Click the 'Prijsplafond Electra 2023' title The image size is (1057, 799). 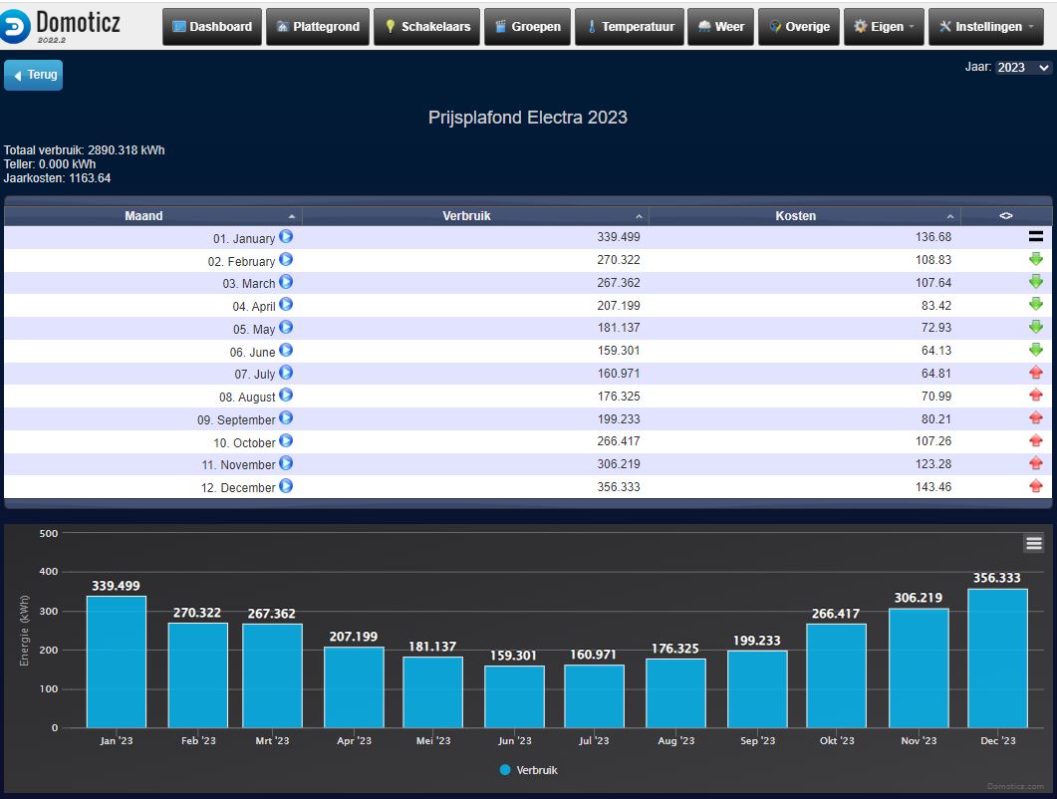point(528,118)
